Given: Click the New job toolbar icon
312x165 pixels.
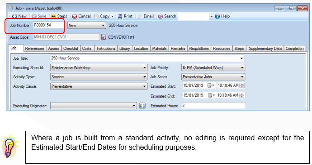Looking at the screenshot, I should pyautogui.click(x=14, y=16).
